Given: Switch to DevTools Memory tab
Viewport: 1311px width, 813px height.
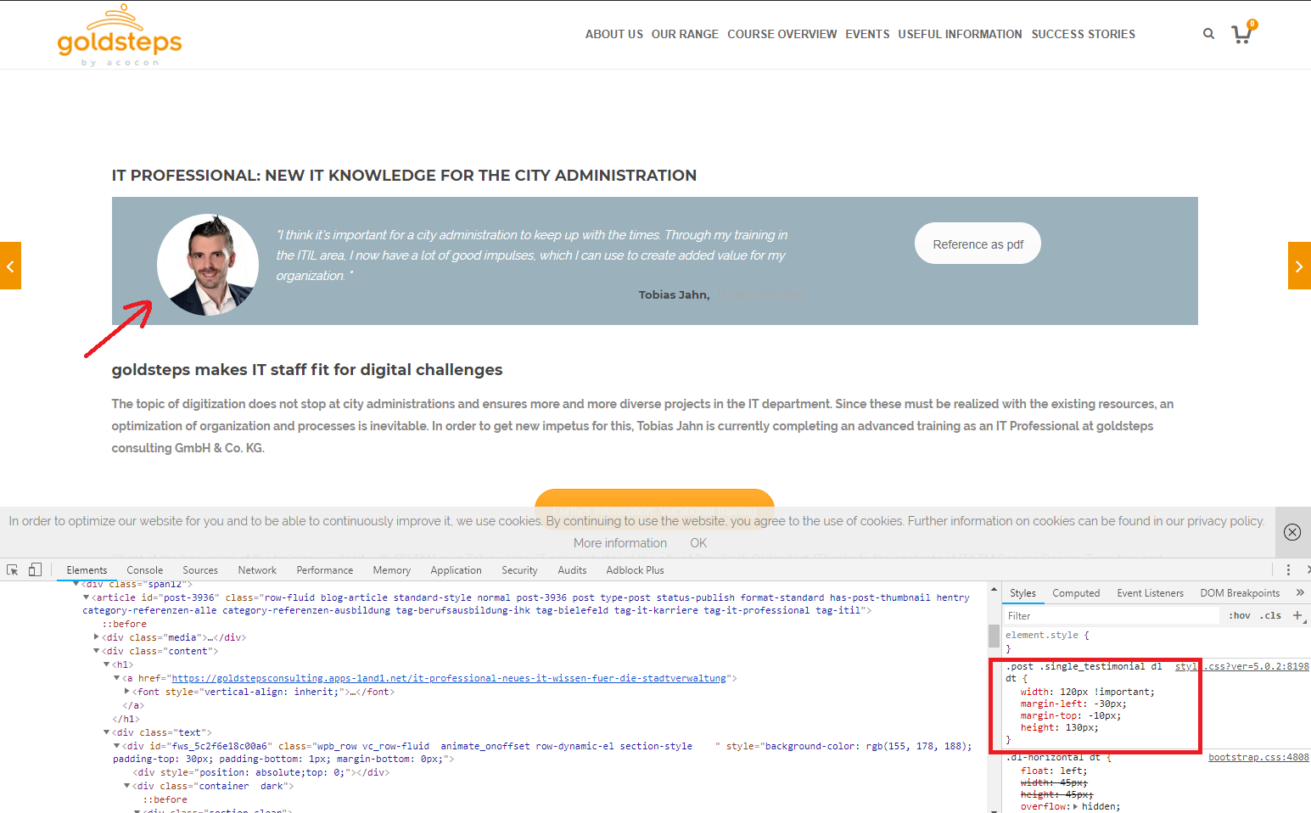Looking at the screenshot, I should point(391,570).
